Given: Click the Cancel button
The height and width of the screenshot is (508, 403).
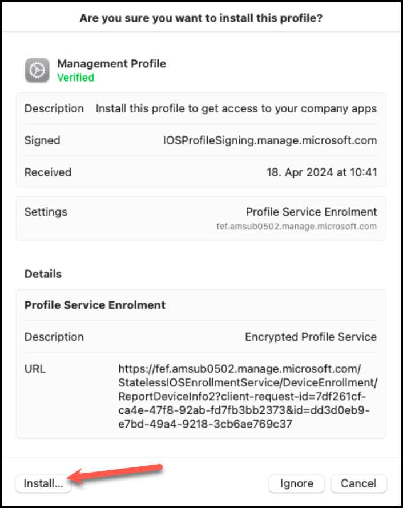Looking at the screenshot, I should pos(358,483).
